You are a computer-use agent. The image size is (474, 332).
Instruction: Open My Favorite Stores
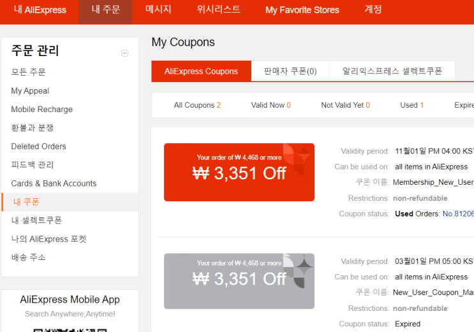coord(302,10)
